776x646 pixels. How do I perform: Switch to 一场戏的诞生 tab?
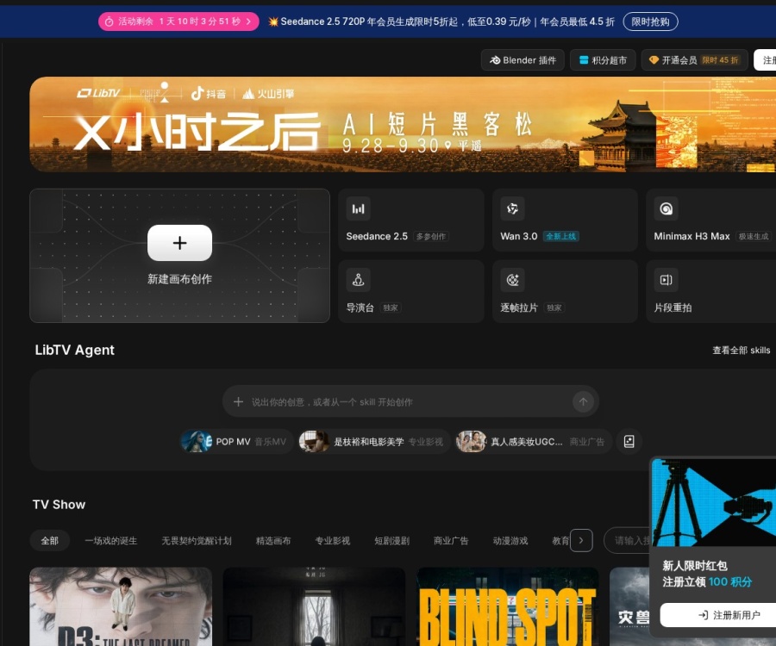pos(111,541)
